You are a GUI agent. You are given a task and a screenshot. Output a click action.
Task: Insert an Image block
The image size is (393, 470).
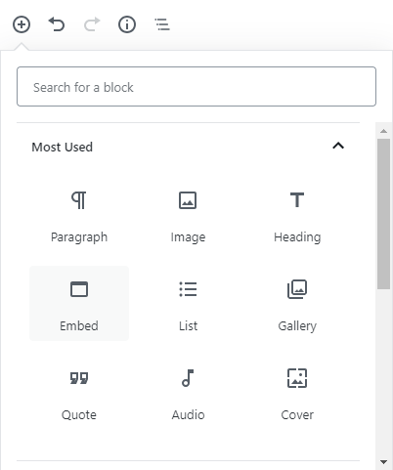click(x=188, y=214)
